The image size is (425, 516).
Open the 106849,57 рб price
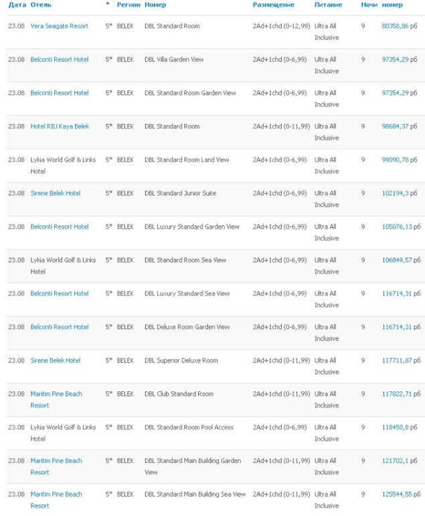(401, 260)
